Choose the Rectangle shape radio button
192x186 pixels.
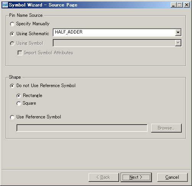(x=19, y=96)
